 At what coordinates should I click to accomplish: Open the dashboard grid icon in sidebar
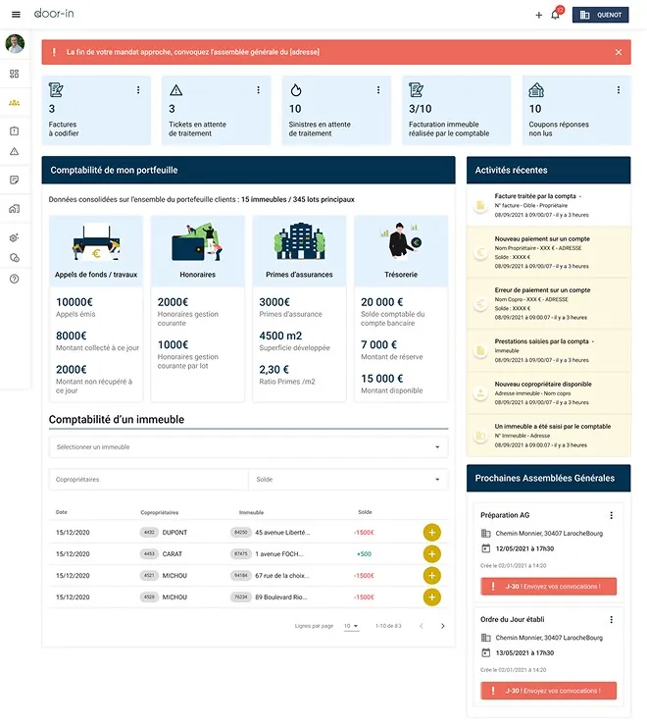15,74
